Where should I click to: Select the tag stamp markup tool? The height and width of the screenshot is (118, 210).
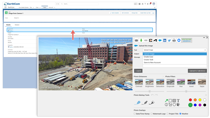coord(178,105)
